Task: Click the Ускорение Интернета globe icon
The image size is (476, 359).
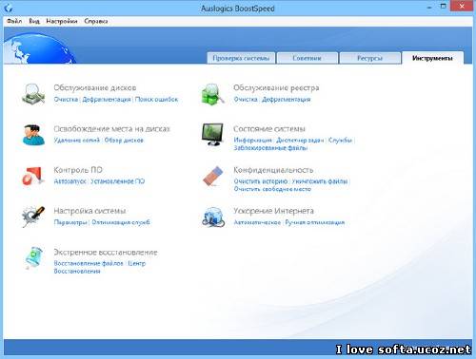Action: click(213, 217)
